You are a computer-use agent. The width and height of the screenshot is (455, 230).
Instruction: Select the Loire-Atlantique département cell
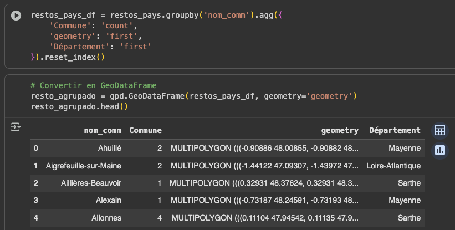click(x=393, y=166)
